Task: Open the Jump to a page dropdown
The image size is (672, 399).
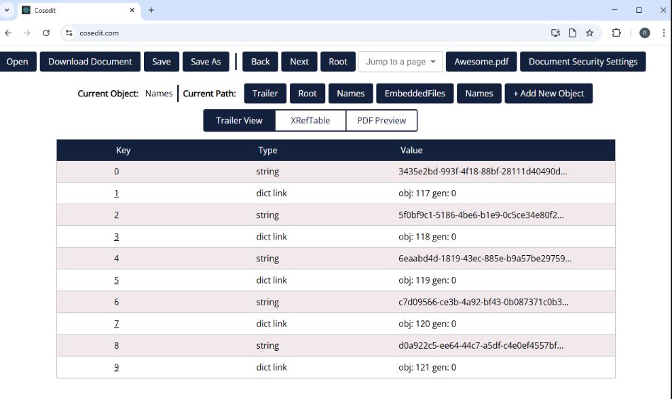Action: click(x=400, y=62)
